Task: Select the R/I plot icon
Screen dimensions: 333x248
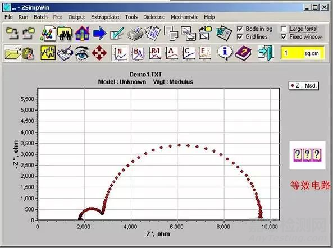Action: click(x=155, y=53)
